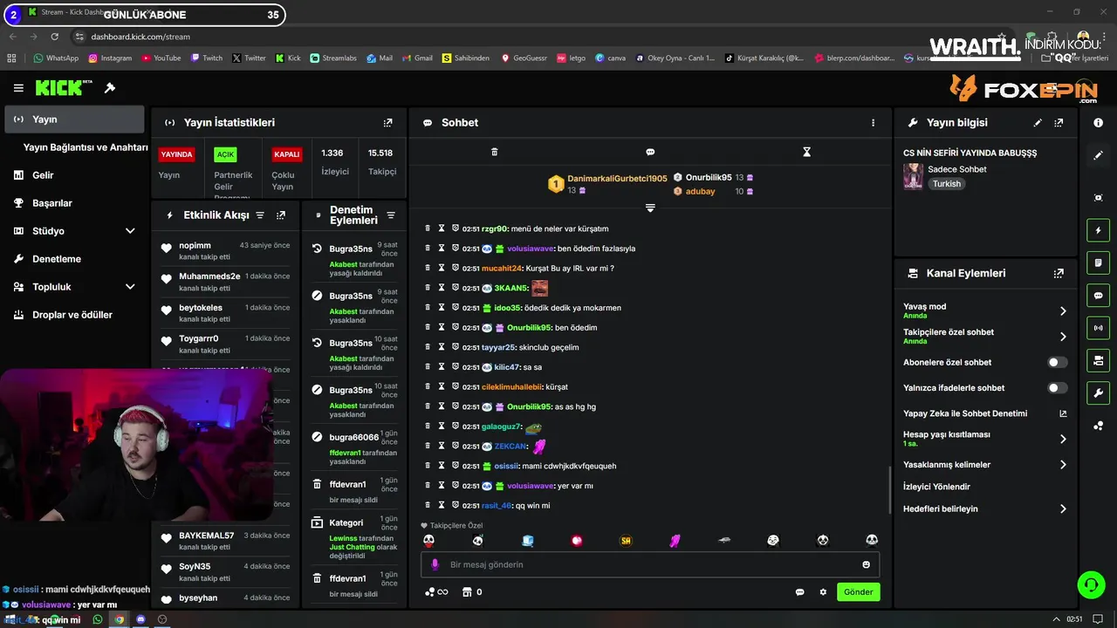Viewport: 1117px width, 628px height.
Task: Open the chat settings gear beside Gönder
Action: click(x=823, y=592)
